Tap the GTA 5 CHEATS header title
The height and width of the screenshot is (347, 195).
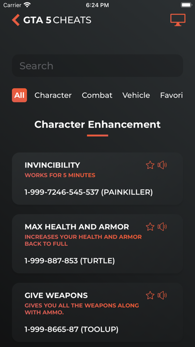point(57,20)
